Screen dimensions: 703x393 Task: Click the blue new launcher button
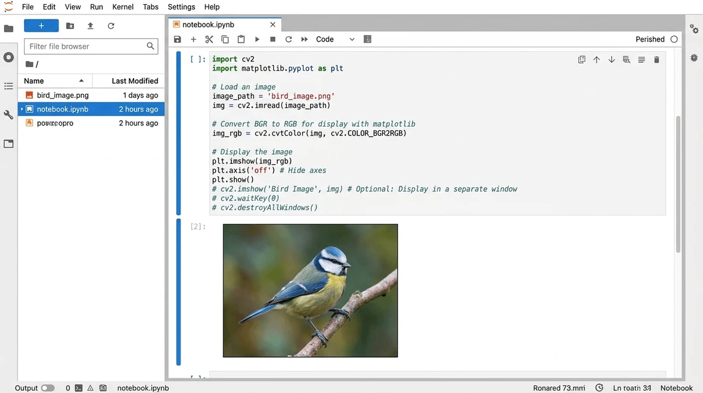click(41, 26)
